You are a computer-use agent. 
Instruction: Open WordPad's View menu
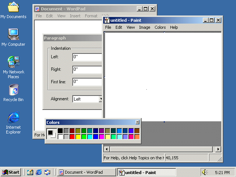click(61, 16)
